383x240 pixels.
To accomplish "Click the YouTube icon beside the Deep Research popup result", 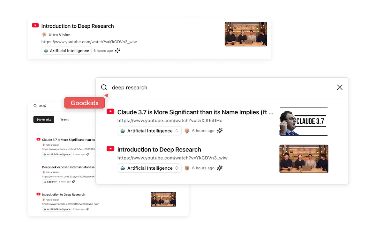I will (110, 149).
